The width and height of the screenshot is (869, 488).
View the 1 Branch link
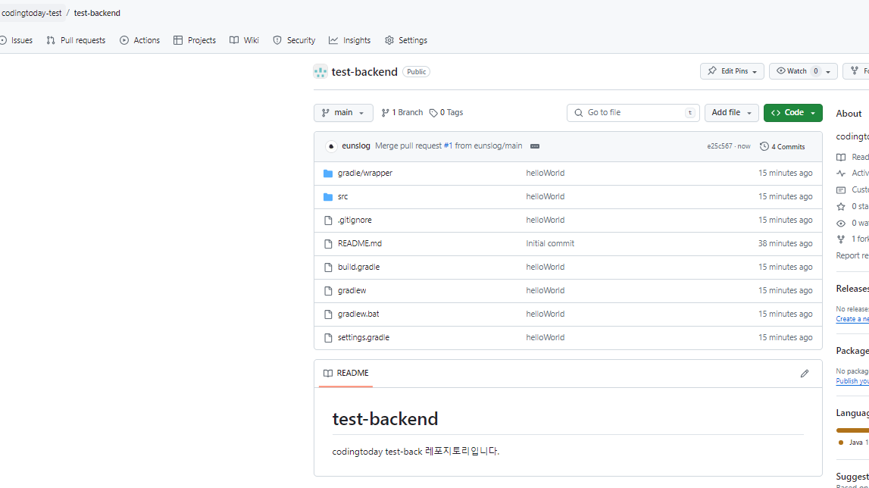click(402, 113)
